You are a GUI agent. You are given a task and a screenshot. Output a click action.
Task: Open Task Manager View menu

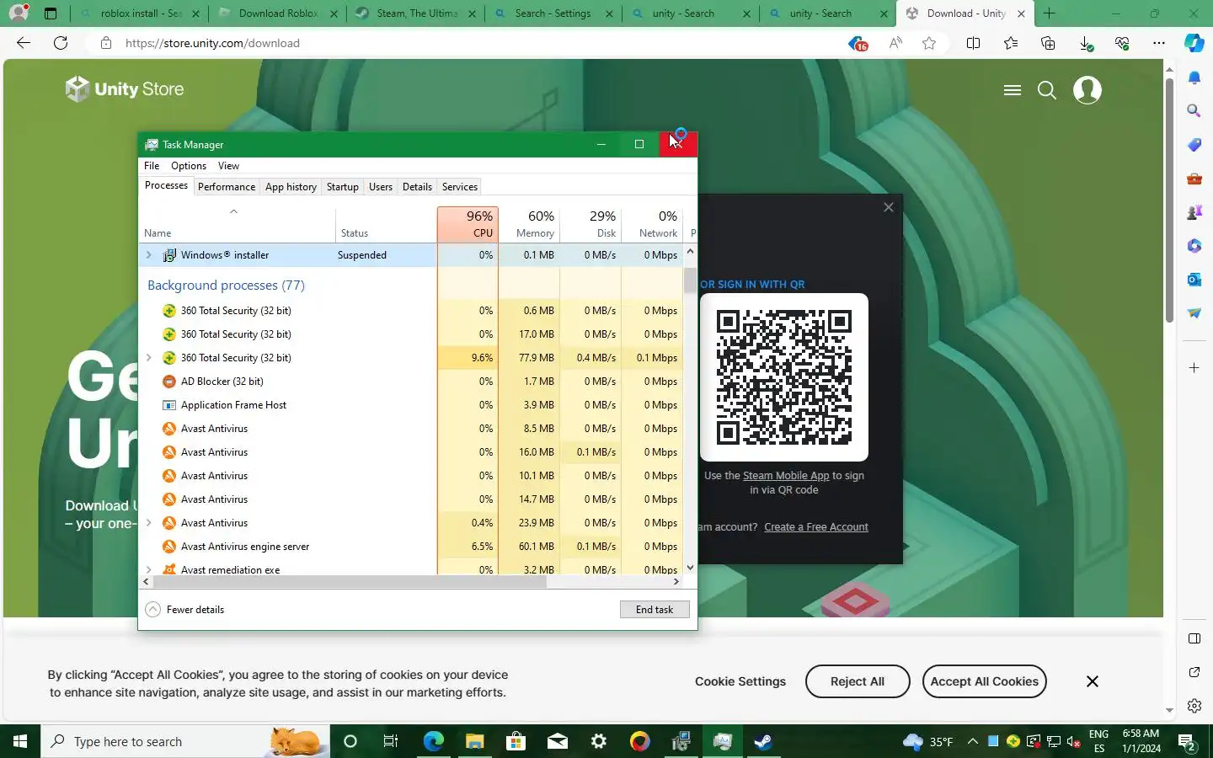coord(228,166)
